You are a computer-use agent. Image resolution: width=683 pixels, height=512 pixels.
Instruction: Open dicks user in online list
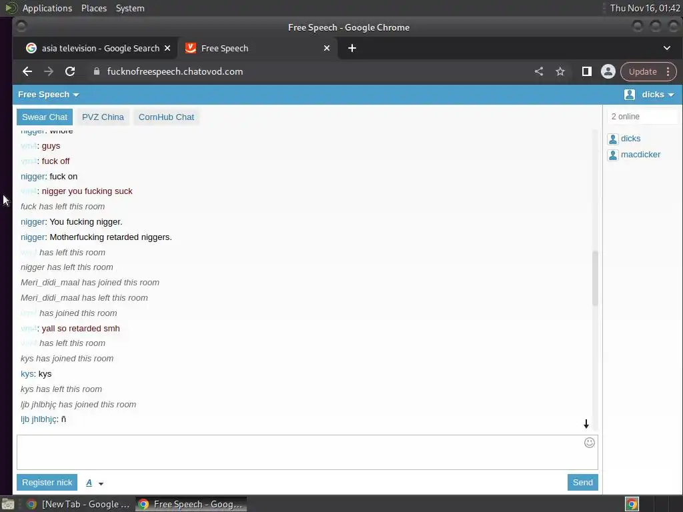point(630,139)
